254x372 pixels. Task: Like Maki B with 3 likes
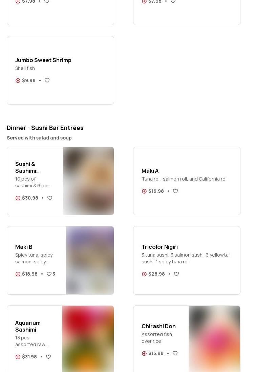(x=49, y=274)
